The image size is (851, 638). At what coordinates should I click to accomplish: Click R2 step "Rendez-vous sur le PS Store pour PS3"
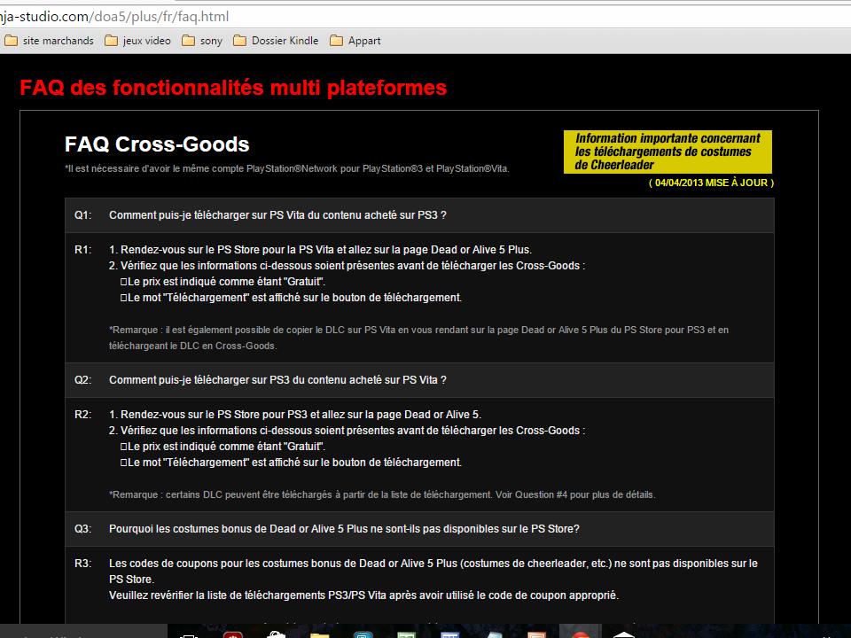(x=295, y=415)
